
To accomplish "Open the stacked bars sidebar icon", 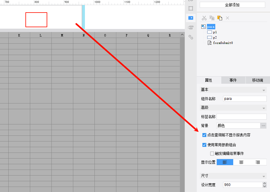I will coord(191,28).
